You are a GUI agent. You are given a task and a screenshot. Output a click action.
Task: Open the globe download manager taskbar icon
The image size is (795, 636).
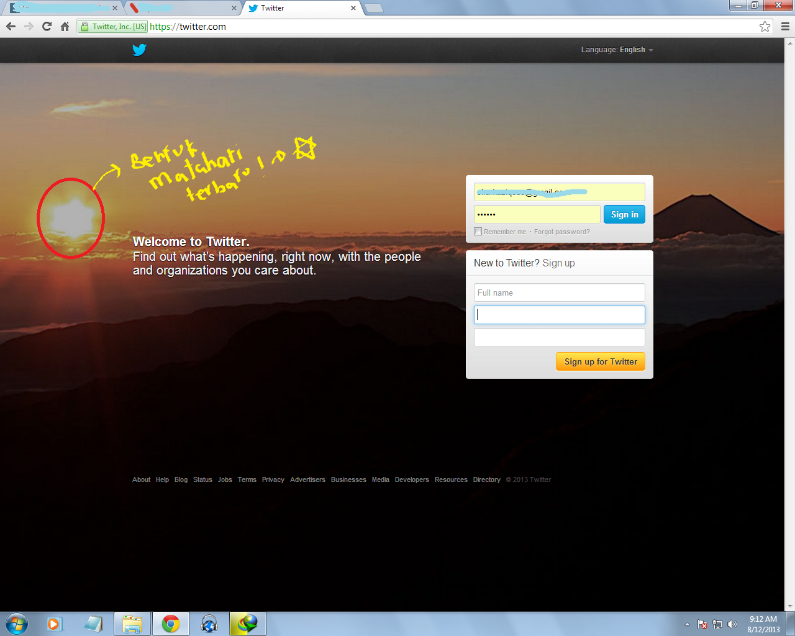248,624
